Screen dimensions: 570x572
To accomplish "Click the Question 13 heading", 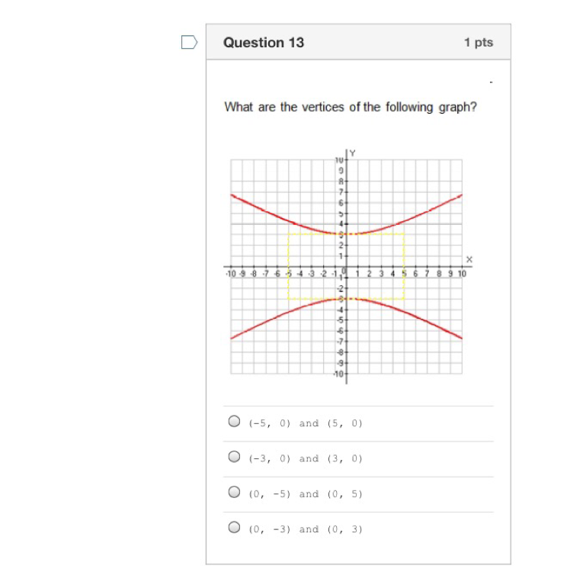I will 264,43.
